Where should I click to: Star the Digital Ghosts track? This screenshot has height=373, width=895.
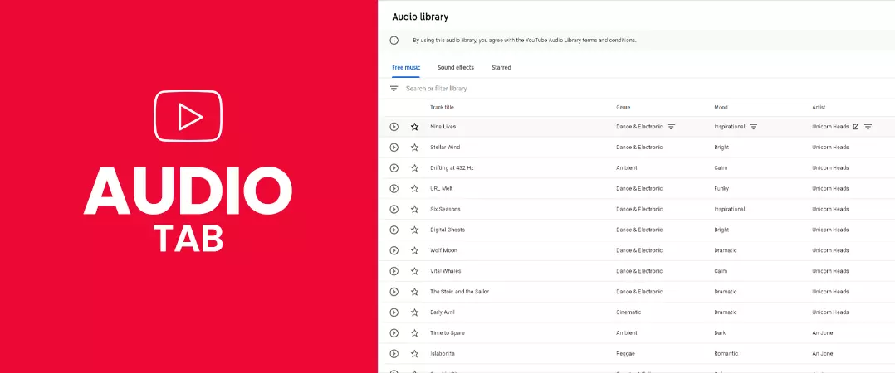coord(414,230)
